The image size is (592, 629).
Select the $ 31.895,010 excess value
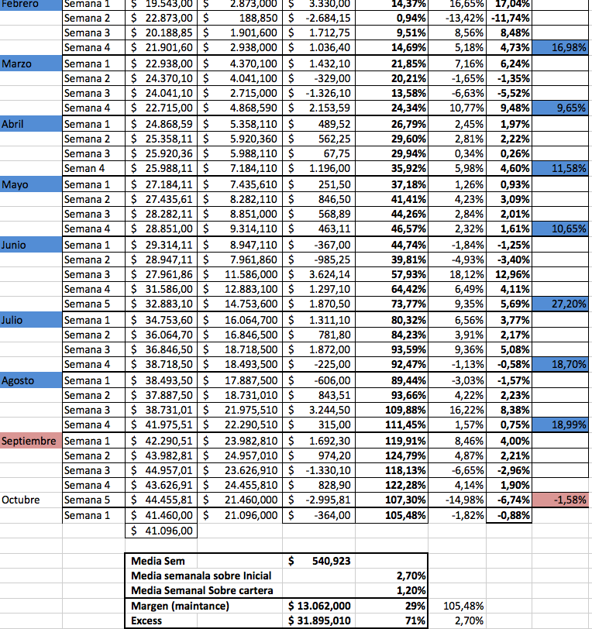[x=319, y=620]
